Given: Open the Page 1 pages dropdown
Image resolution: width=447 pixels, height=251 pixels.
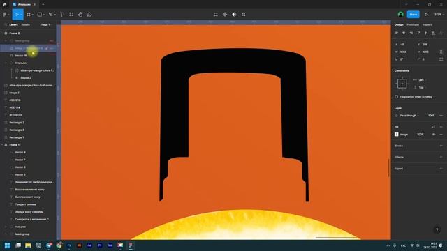Looking at the screenshot, I should (x=46, y=25).
